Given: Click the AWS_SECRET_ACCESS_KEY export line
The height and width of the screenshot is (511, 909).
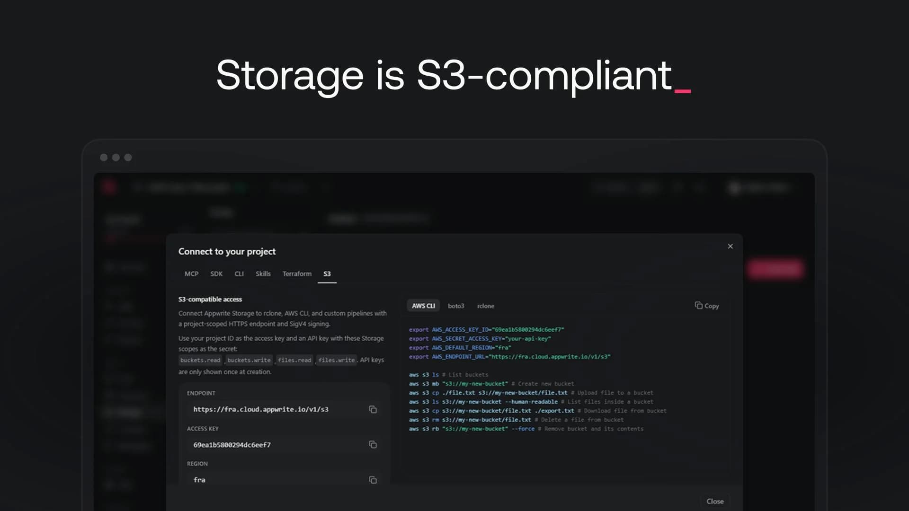Looking at the screenshot, I should (480, 339).
